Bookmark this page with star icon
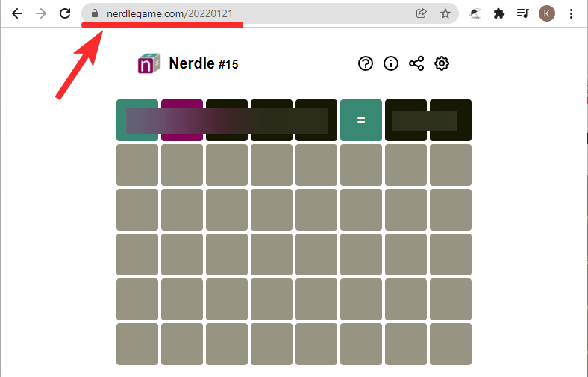This screenshot has height=377, width=588. click(x=445, y=13)
